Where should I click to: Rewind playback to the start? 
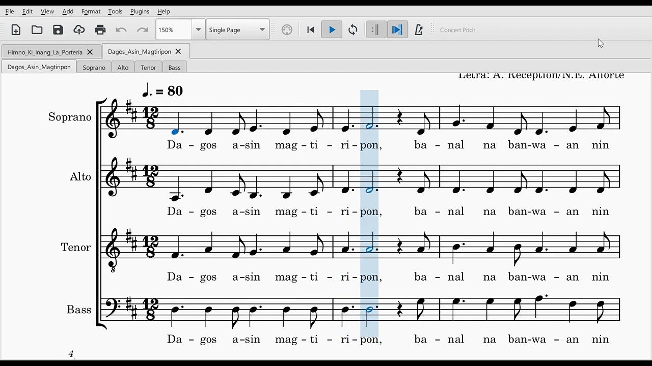[311, 30]
